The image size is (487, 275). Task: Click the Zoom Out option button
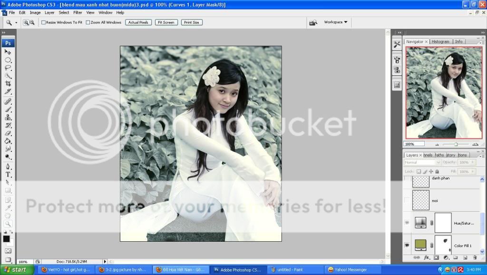tap(32, 22)
